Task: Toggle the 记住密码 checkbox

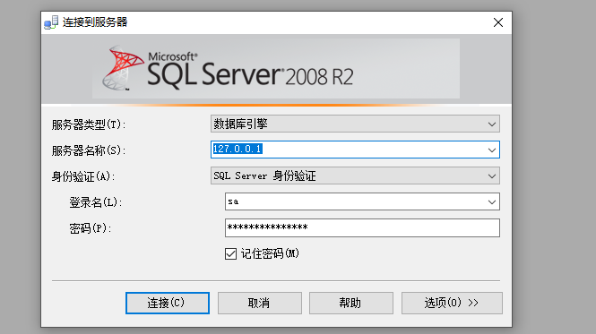Action: tap(230, 253)
